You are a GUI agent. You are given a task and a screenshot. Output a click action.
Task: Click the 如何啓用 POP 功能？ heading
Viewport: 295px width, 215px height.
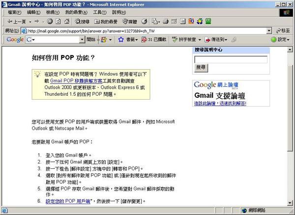coord(63,57)
